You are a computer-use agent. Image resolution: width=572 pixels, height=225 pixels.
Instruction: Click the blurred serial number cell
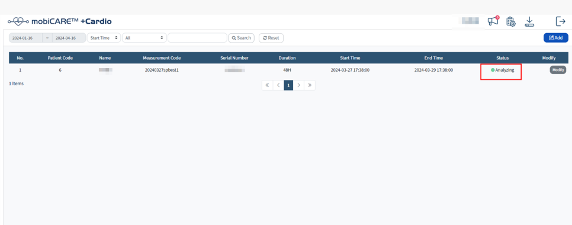(x=234, y=70)
